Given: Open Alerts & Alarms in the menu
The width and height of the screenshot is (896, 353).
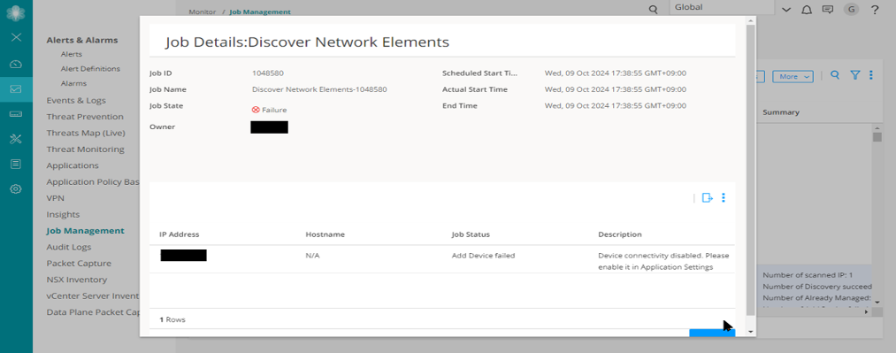Looking at the screenshot, I should click(x=82, y=40).
